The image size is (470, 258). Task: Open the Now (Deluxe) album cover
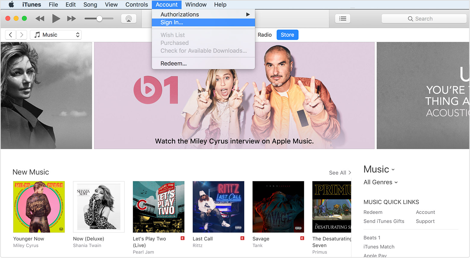tap(99, 207)
